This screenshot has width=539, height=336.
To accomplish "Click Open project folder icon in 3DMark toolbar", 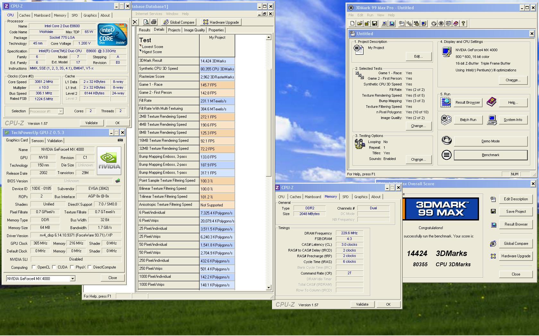I will click(360, 23).
